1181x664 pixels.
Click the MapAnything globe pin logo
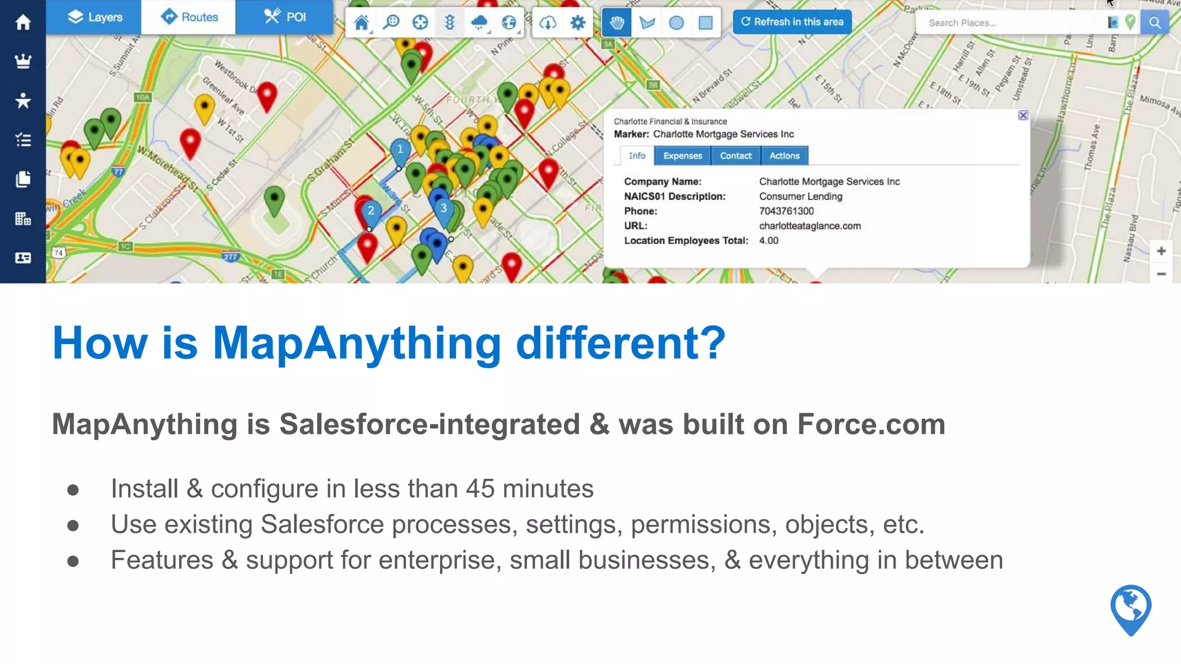pyautogui.click(x=1131, y=610)
